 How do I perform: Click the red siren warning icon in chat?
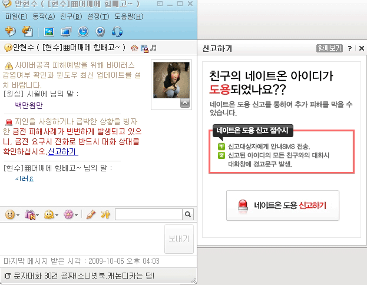point(9,122)
